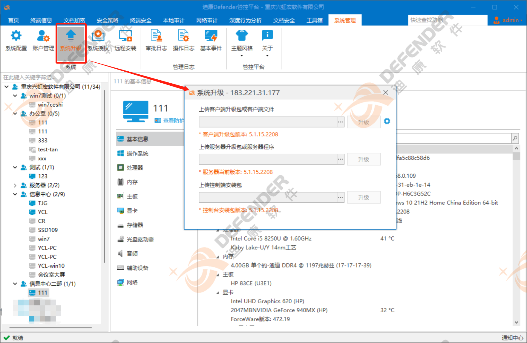Image resolution: width=527 pixels, height=343 pixels.
Task: Switch to the 文档加密 tab
Action: click(x=74, y=20)
